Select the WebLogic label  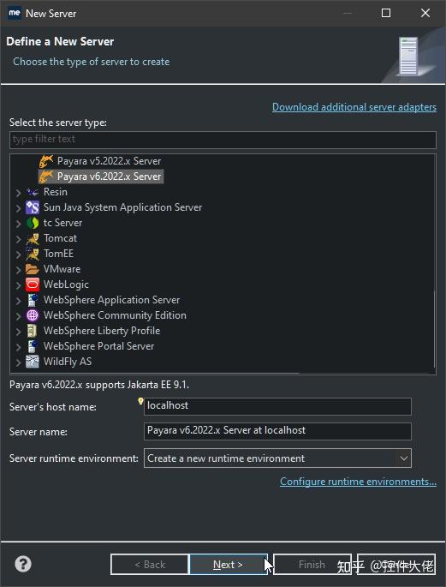pos(66,285)
